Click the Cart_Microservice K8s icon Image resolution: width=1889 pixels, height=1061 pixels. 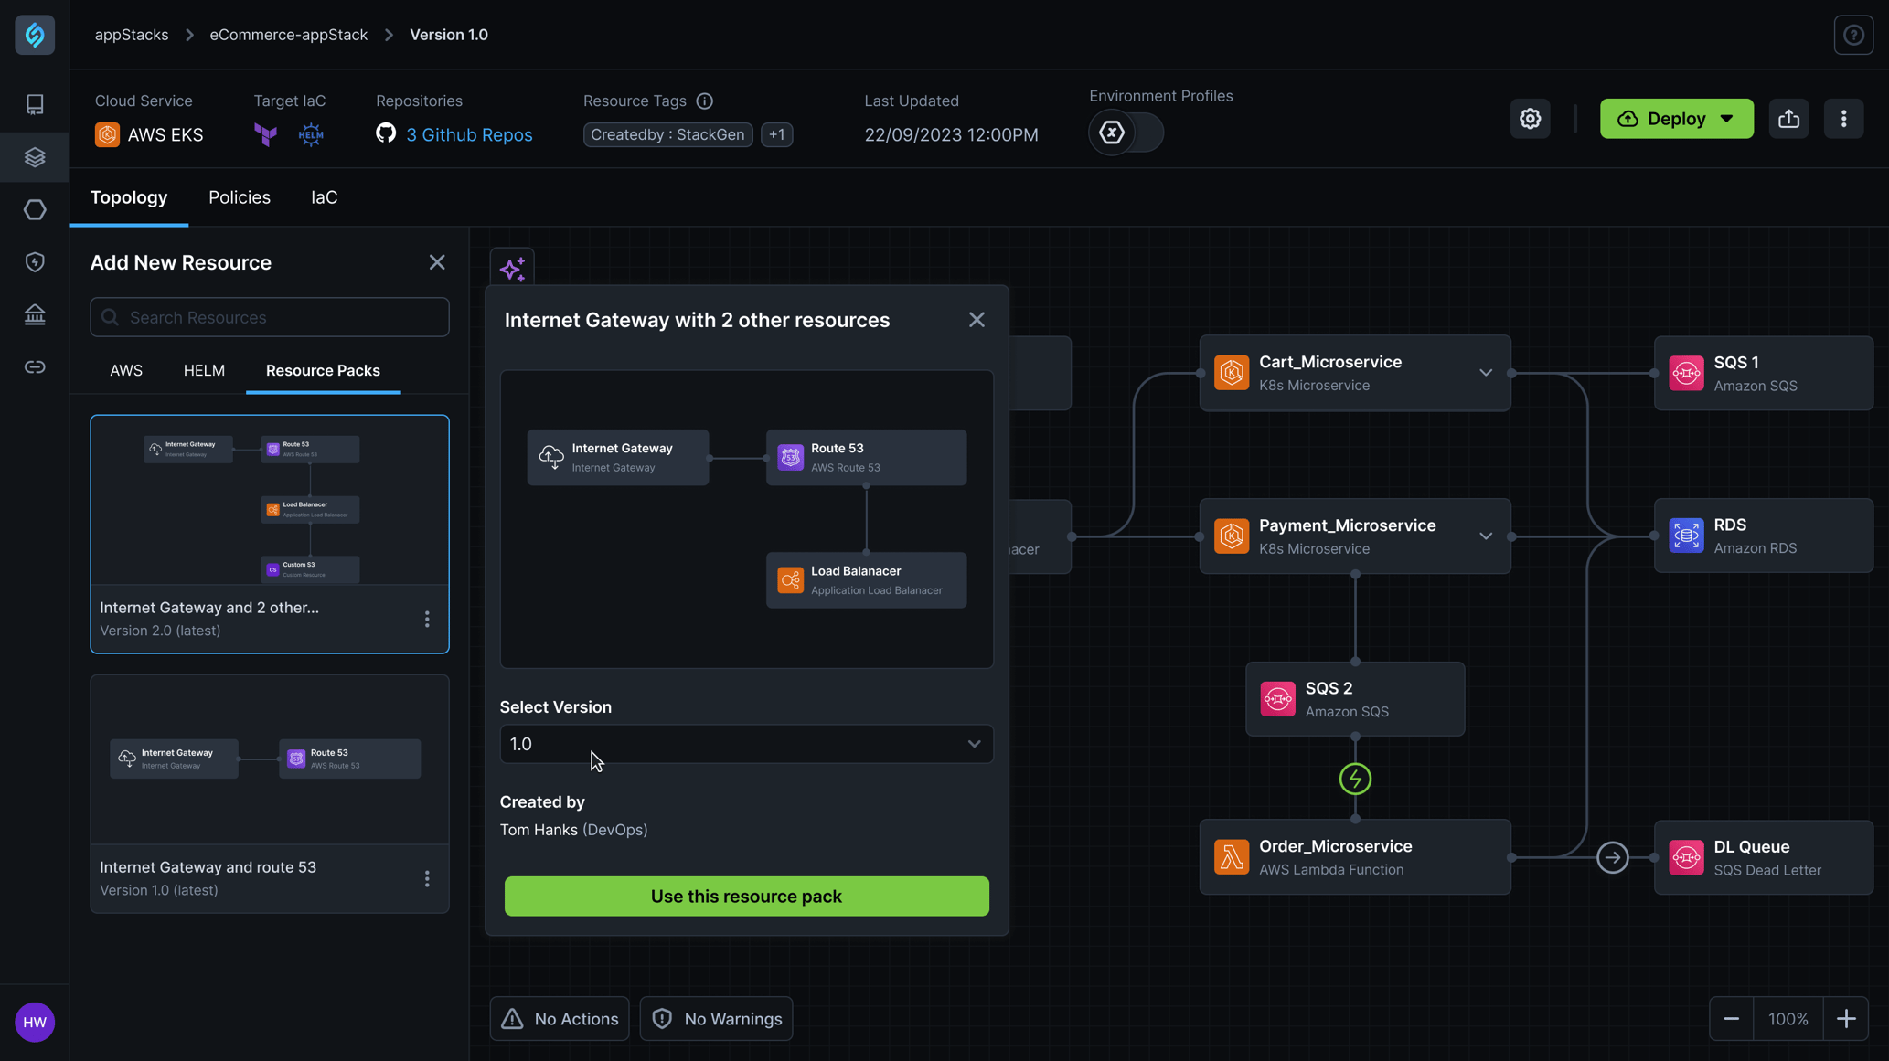tap(1232, 374)
